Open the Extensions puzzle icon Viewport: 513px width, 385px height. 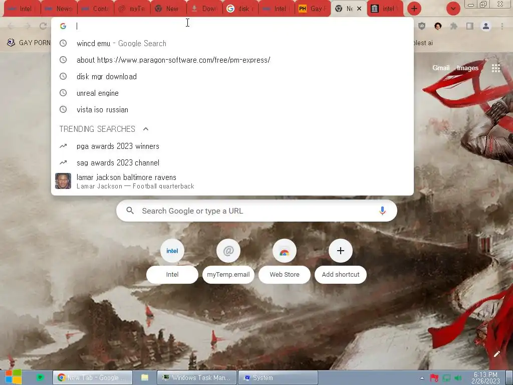(x=454, y=26)
